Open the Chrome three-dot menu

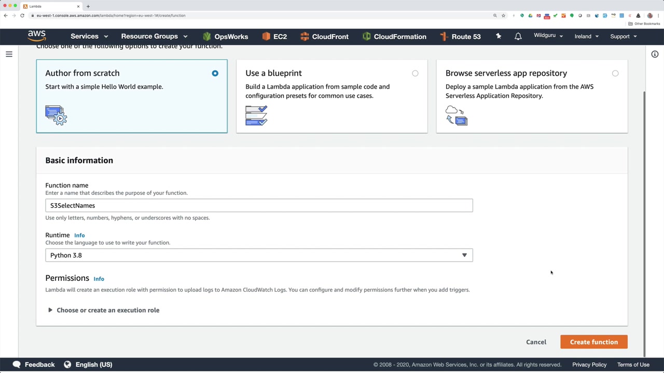pos(658,16)
